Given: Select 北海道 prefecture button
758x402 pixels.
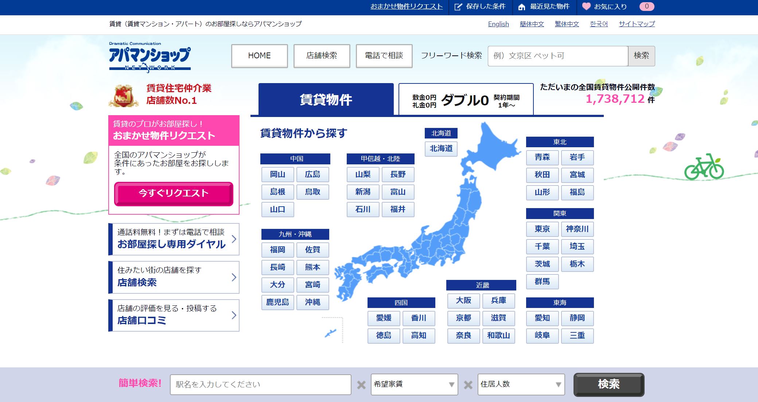Looking at the screenshot, I should click(441, 149).
